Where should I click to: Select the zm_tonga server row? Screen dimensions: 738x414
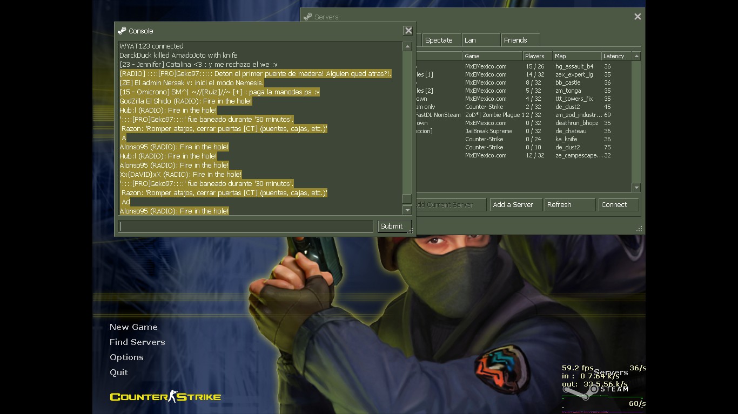[523, 91]
